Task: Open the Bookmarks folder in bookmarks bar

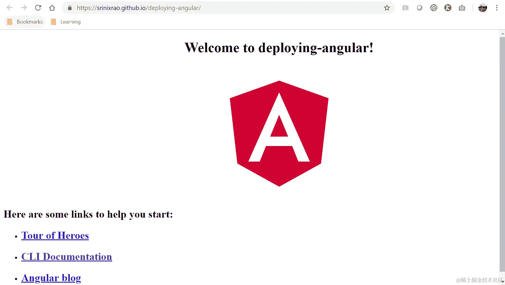Action: 25,22
